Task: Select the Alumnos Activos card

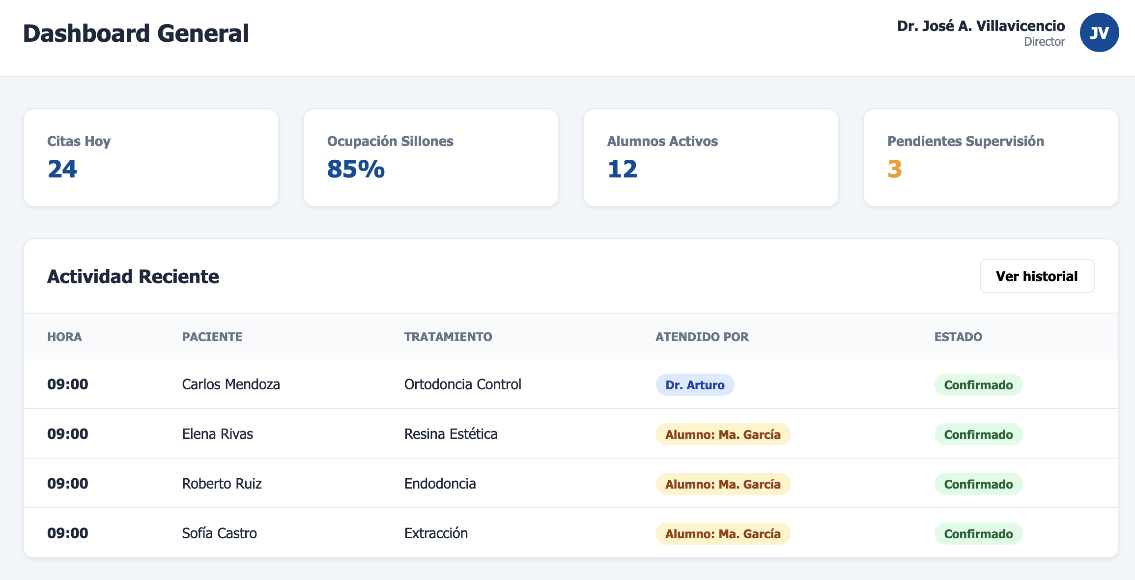Action: 711,157
